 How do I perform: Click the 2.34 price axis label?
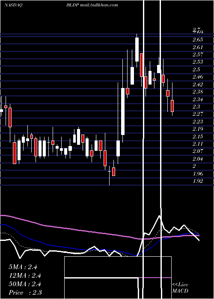pyautogui.click(x=198, y=99)
